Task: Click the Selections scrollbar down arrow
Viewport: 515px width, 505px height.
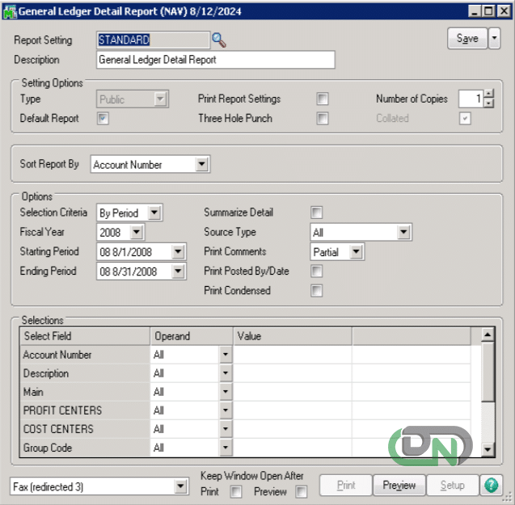Action: [x=488, y=449]
